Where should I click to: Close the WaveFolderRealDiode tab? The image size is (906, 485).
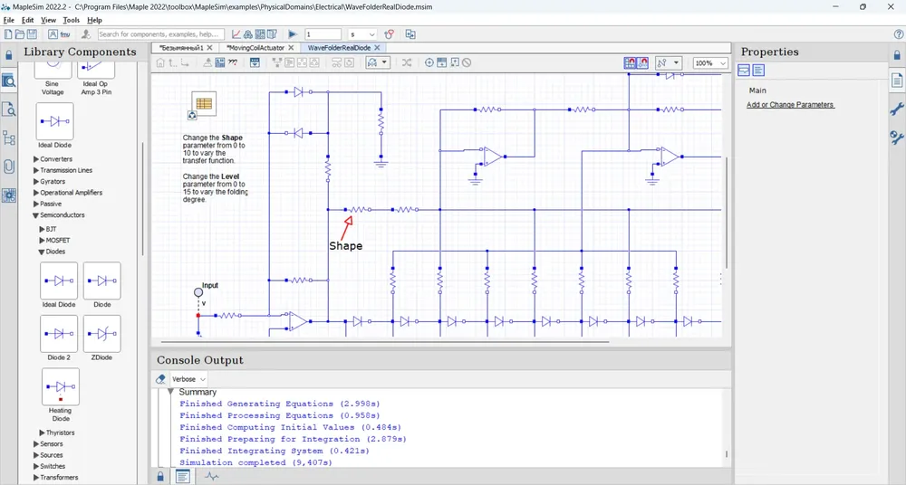click(377, 48)
